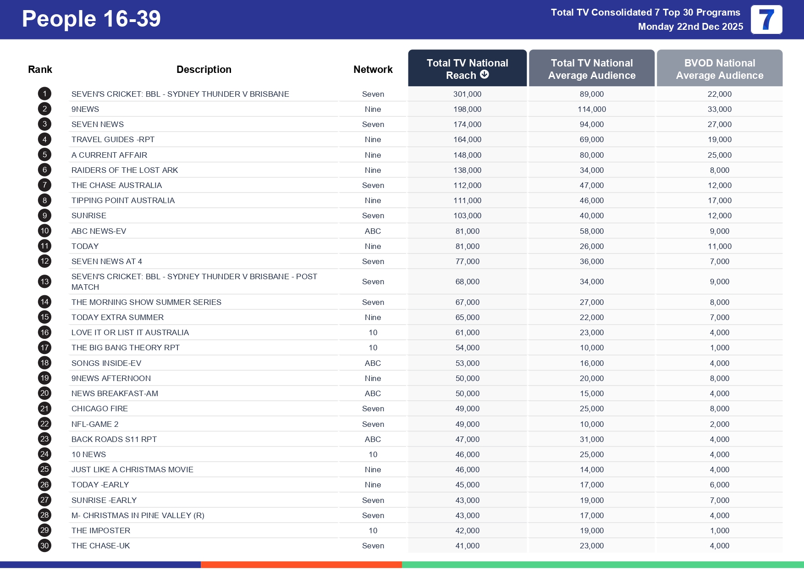
Task: Select the rank 30 badge beside THE CHASE-UK
Action: coord(44,546)
